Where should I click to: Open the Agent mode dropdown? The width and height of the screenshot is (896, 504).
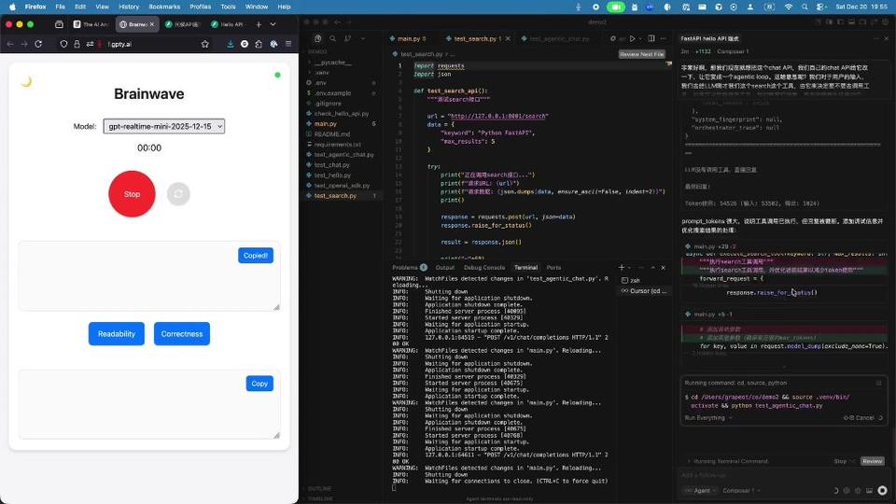tap(699, 490)
